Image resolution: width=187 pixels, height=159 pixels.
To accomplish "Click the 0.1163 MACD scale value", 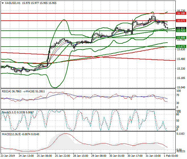I will point(180,134).
